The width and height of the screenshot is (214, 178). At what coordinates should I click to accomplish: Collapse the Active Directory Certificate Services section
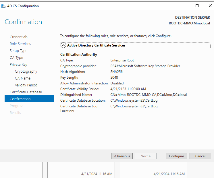click(x=63, y=45)
